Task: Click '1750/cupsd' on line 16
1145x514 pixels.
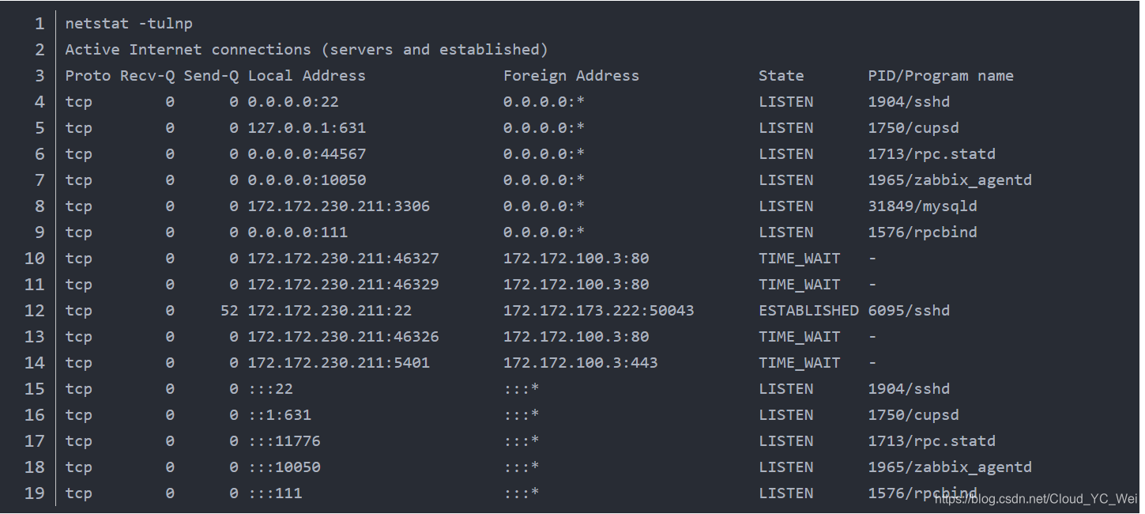Action: [913, 415]
